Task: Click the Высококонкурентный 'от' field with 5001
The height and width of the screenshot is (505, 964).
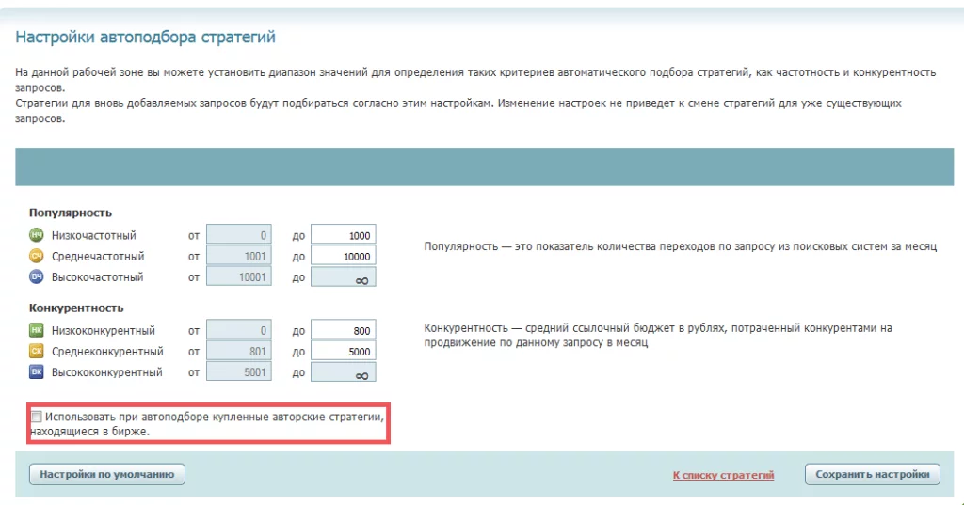Action: pyautogui.click(x=238, y=371)
